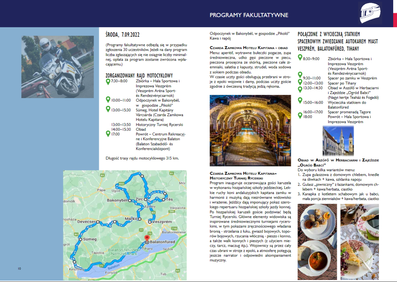
Task: Click the road 710 shield on the map
Action: point(174,229)
